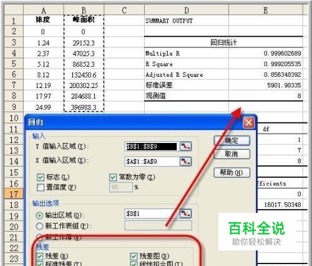Screen dimensions: 312x266
Task: Click the 帮助 (H) button
Action: coord(232,172)
